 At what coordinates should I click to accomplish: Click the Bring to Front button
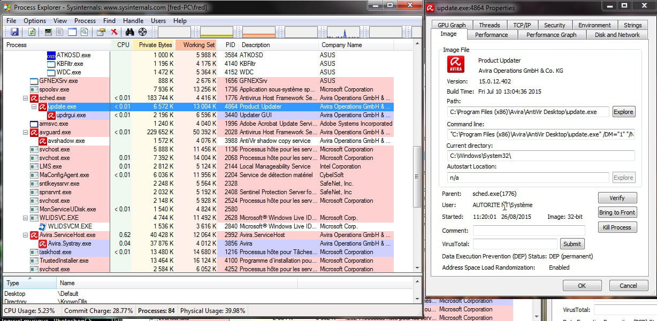click(x=617, y=212)
